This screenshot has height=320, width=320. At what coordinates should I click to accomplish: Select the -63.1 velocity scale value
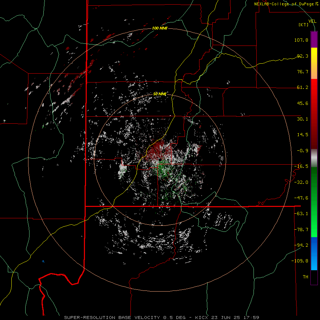(301, 214)
